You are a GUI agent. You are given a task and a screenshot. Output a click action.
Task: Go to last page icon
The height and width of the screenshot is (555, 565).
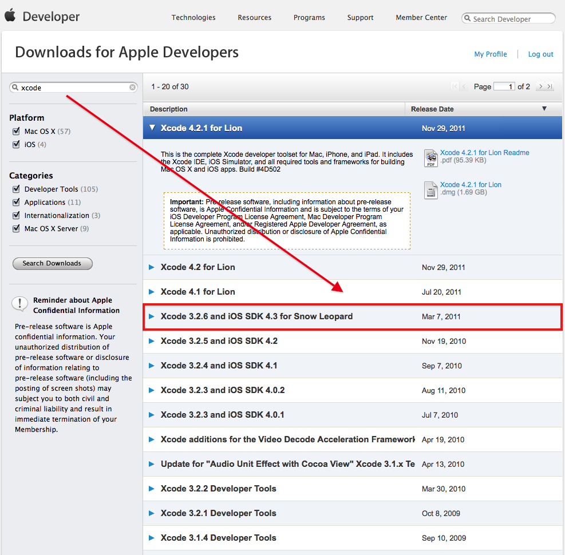click(550, 86)
